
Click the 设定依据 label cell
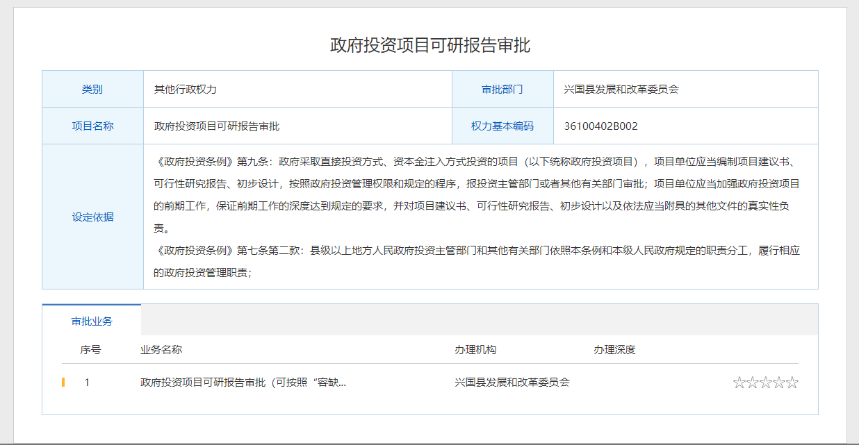click(92, 217)
